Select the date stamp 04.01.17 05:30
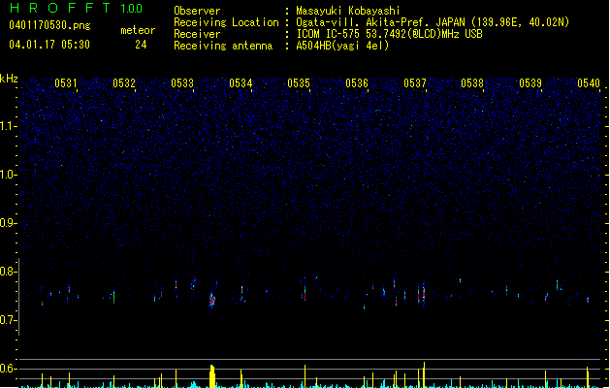The height and width of the screenshot is (388, 610). click(49, 45)
